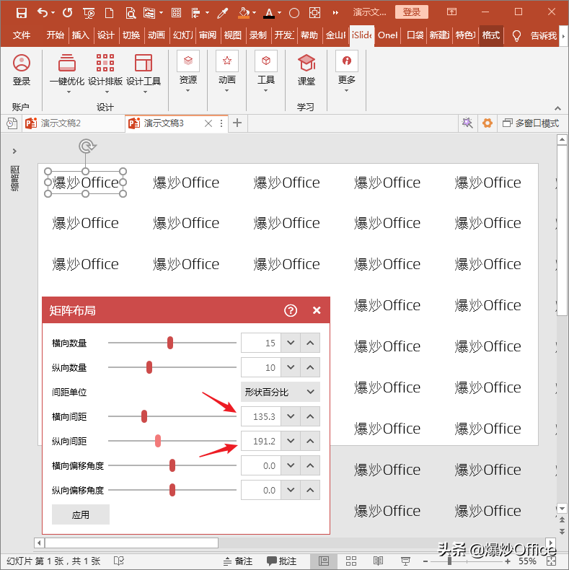Click the zoom-in plus on the status bar
569x570 pixels.
pos(508,561)
